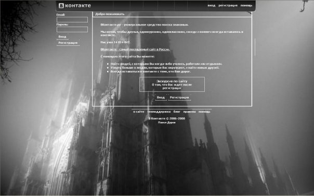Select the 'Добро пожаловать' panel header

click(172, 14)
